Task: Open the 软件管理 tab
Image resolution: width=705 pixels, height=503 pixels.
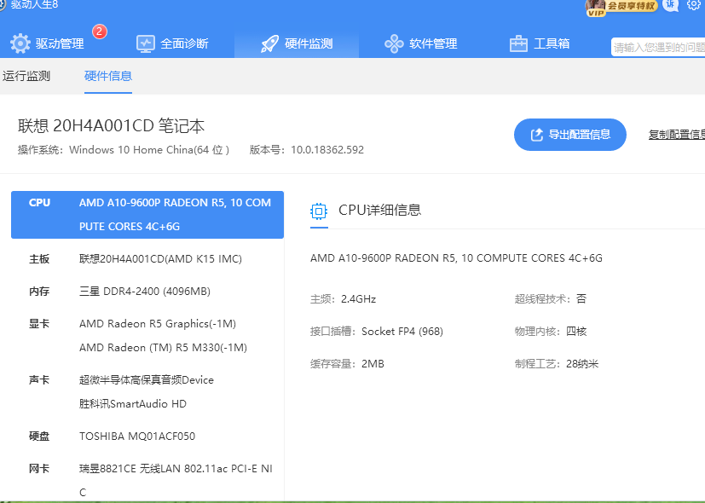Action: point(421,43)
